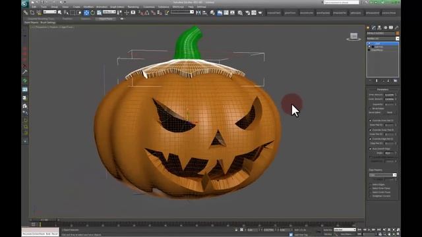422x237 pixels.
Task: Open the reference coordinate system dropdown
Action: point(109,12)
